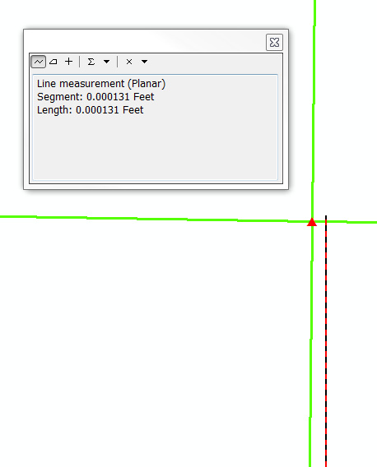Toggle Show Total sigma button
Image resolution: width=377 pixels, height=467 pixels.
tap(91, 62)
